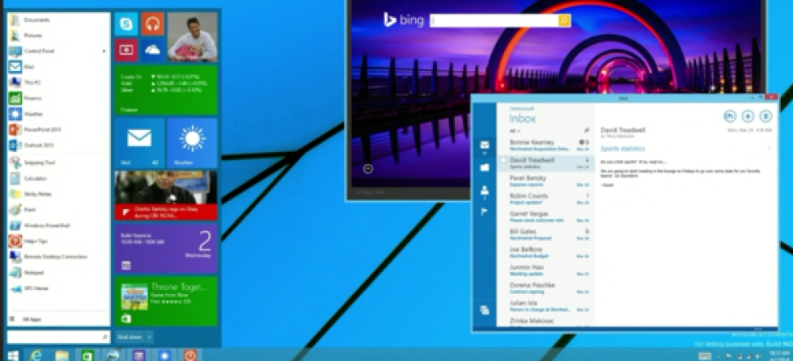Click the New message plus icon
This screenshot has width=793, height=361.
point(748,116)
